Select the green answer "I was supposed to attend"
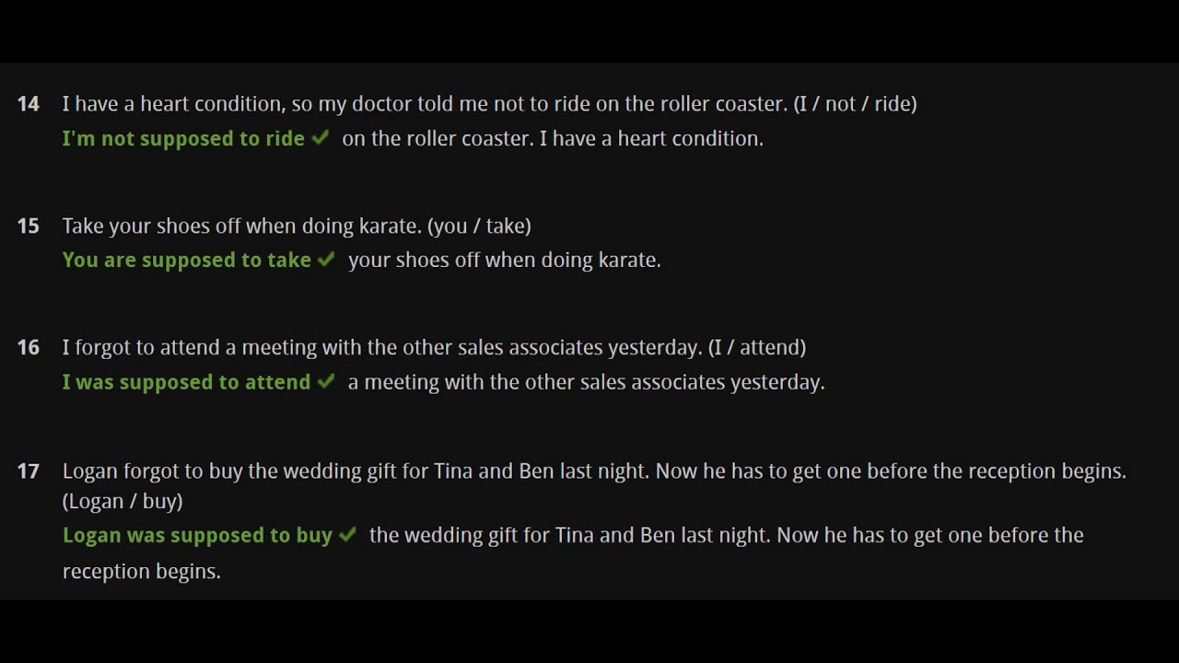Screen dimensions: 1179x663 pos(187,382)
